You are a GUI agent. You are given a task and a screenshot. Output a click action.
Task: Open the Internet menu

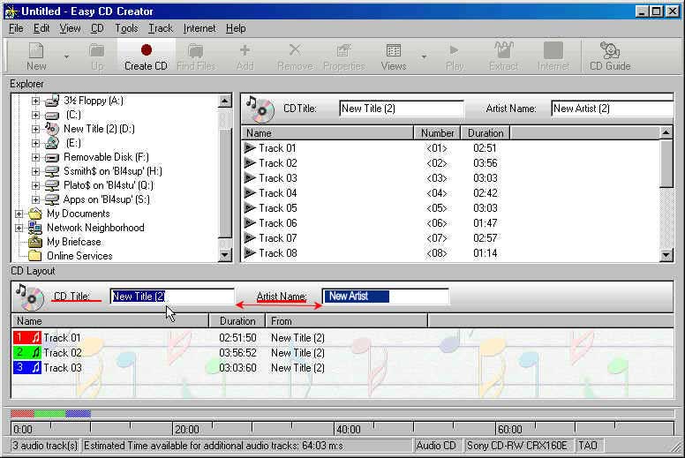pyautogui.click(x=199, y=28)
